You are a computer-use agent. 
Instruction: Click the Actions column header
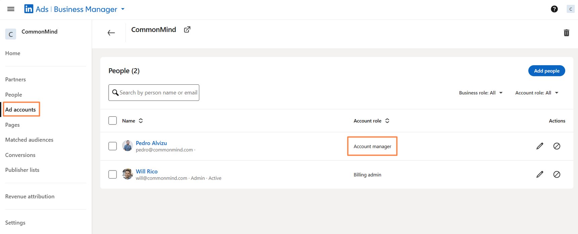557,121
